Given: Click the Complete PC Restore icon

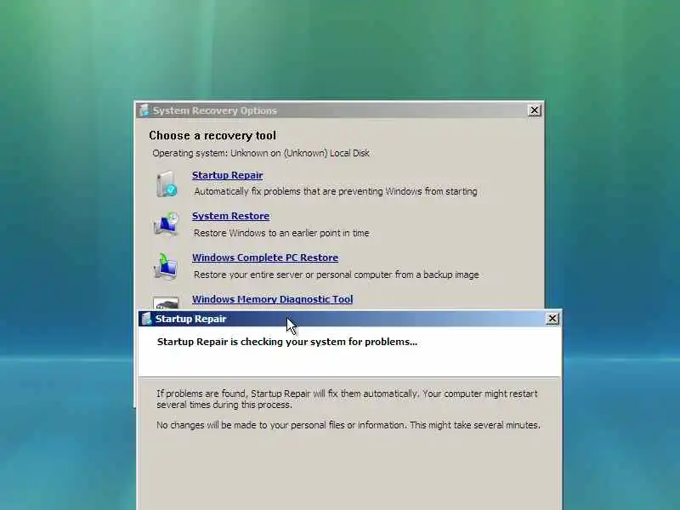Looking at the screenshot, I should click(166, 266).
